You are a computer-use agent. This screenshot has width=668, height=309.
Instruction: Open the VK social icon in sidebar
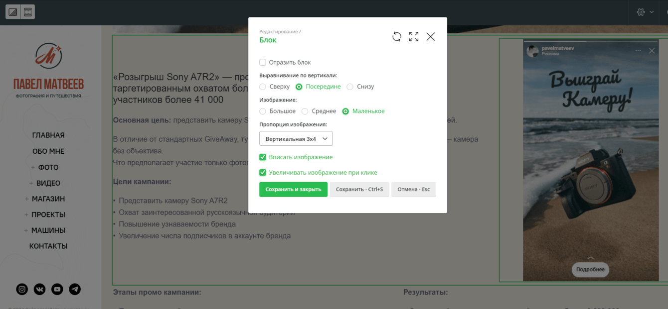point(40,289)
